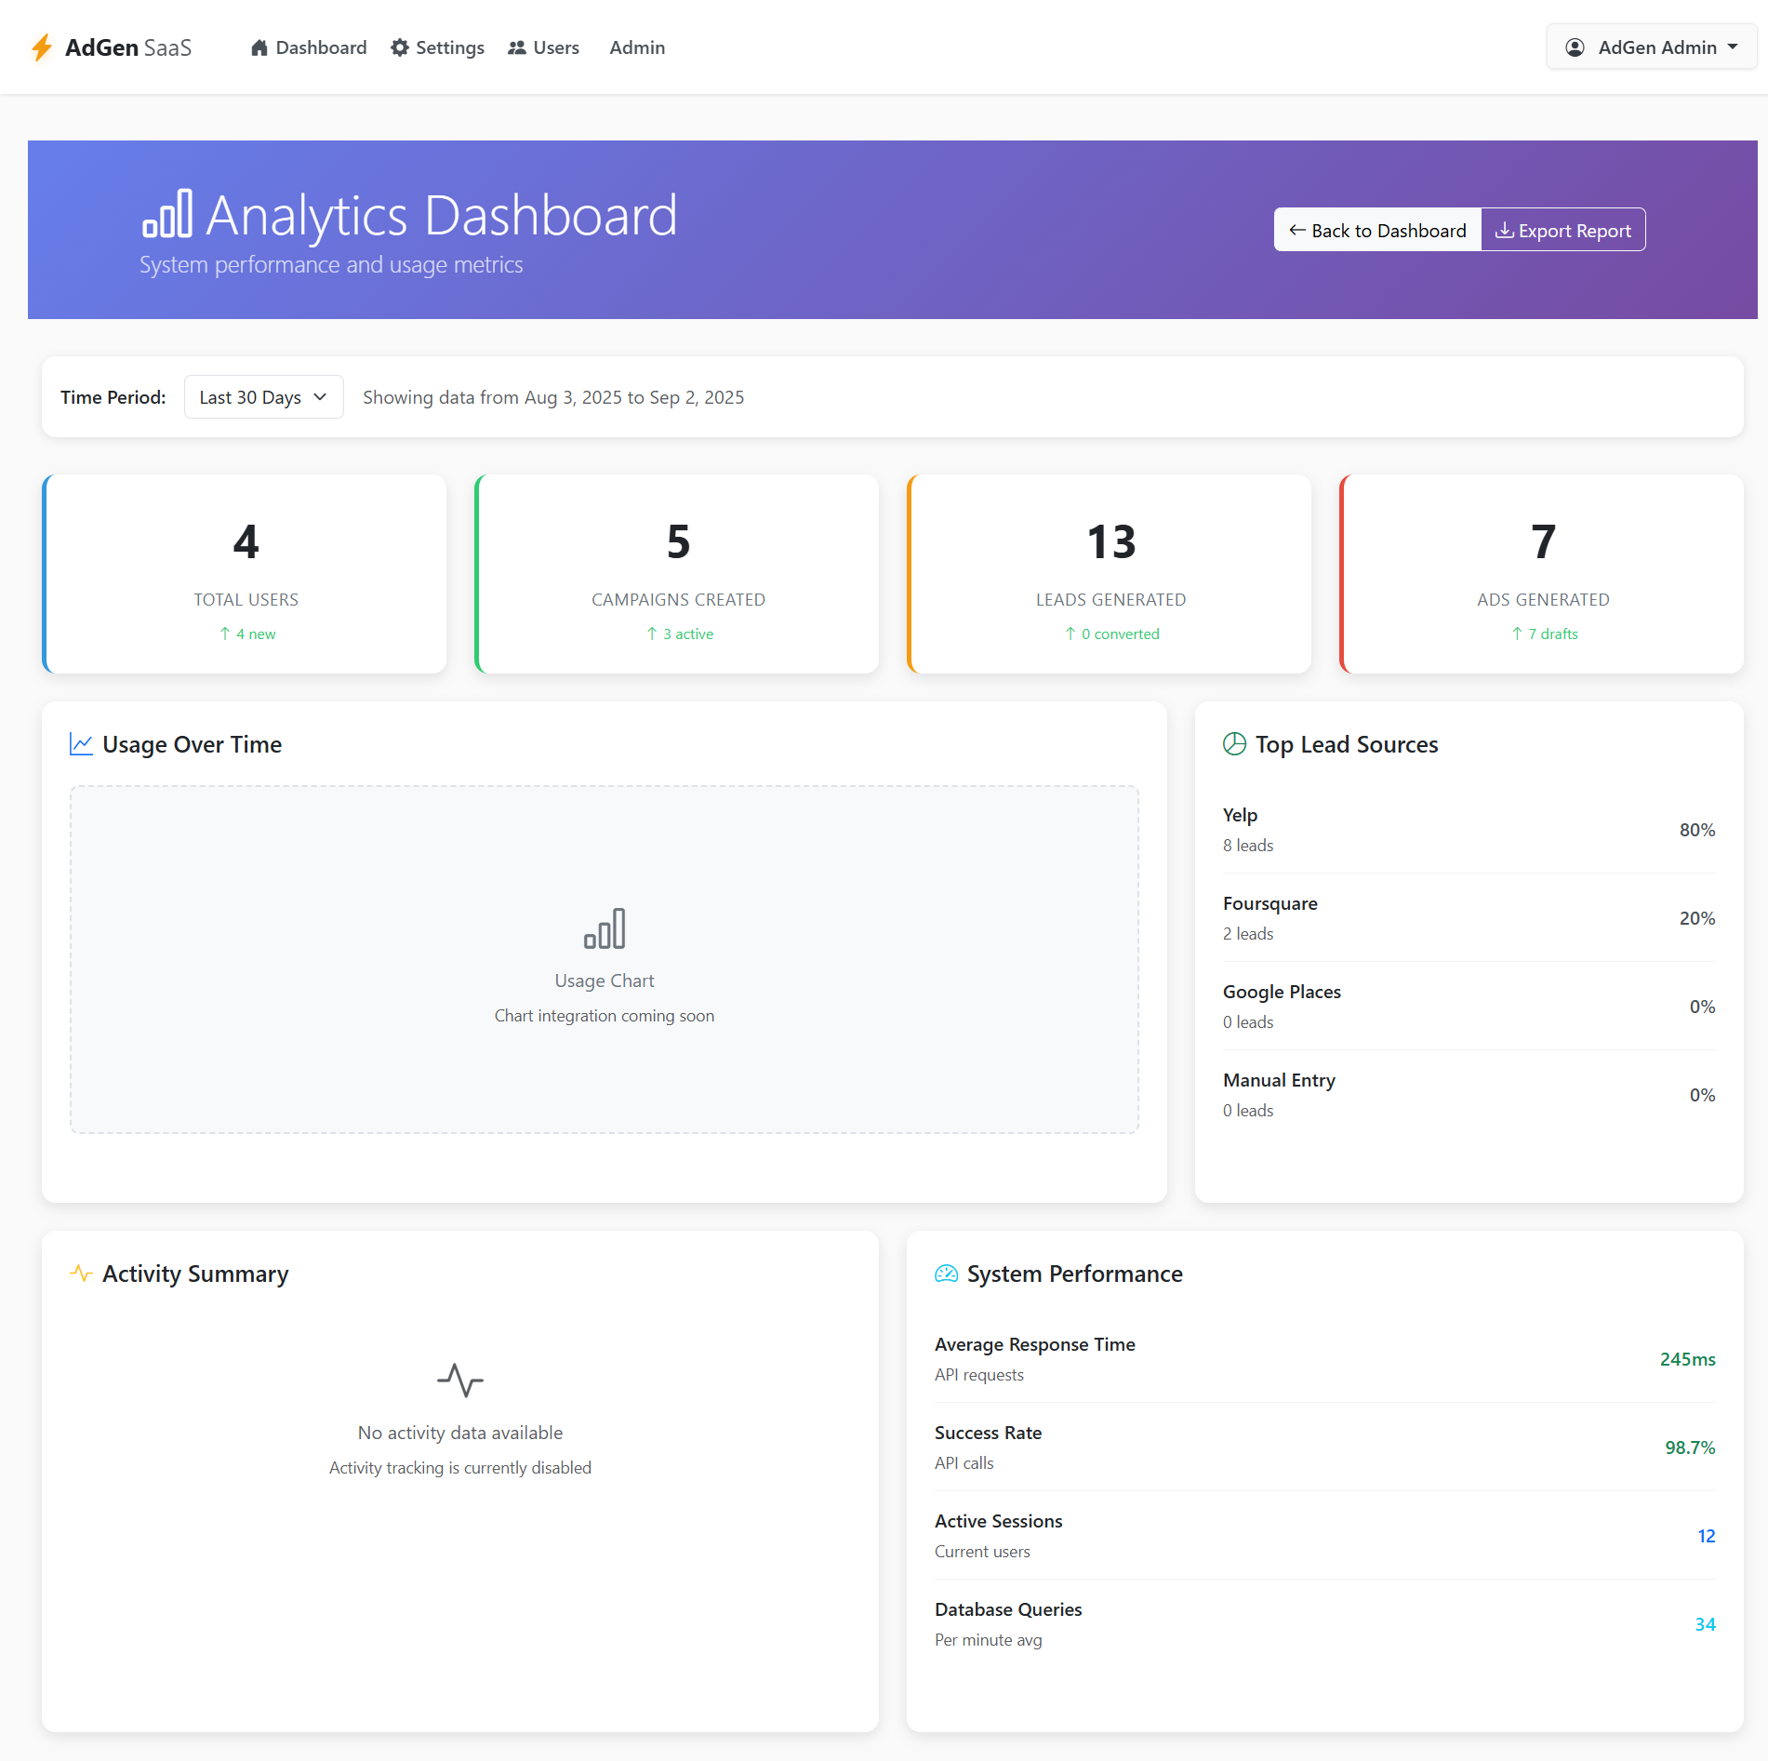
Task: Expand the AdGen Admin account menu caret
Action: [x=1733, y=47]
